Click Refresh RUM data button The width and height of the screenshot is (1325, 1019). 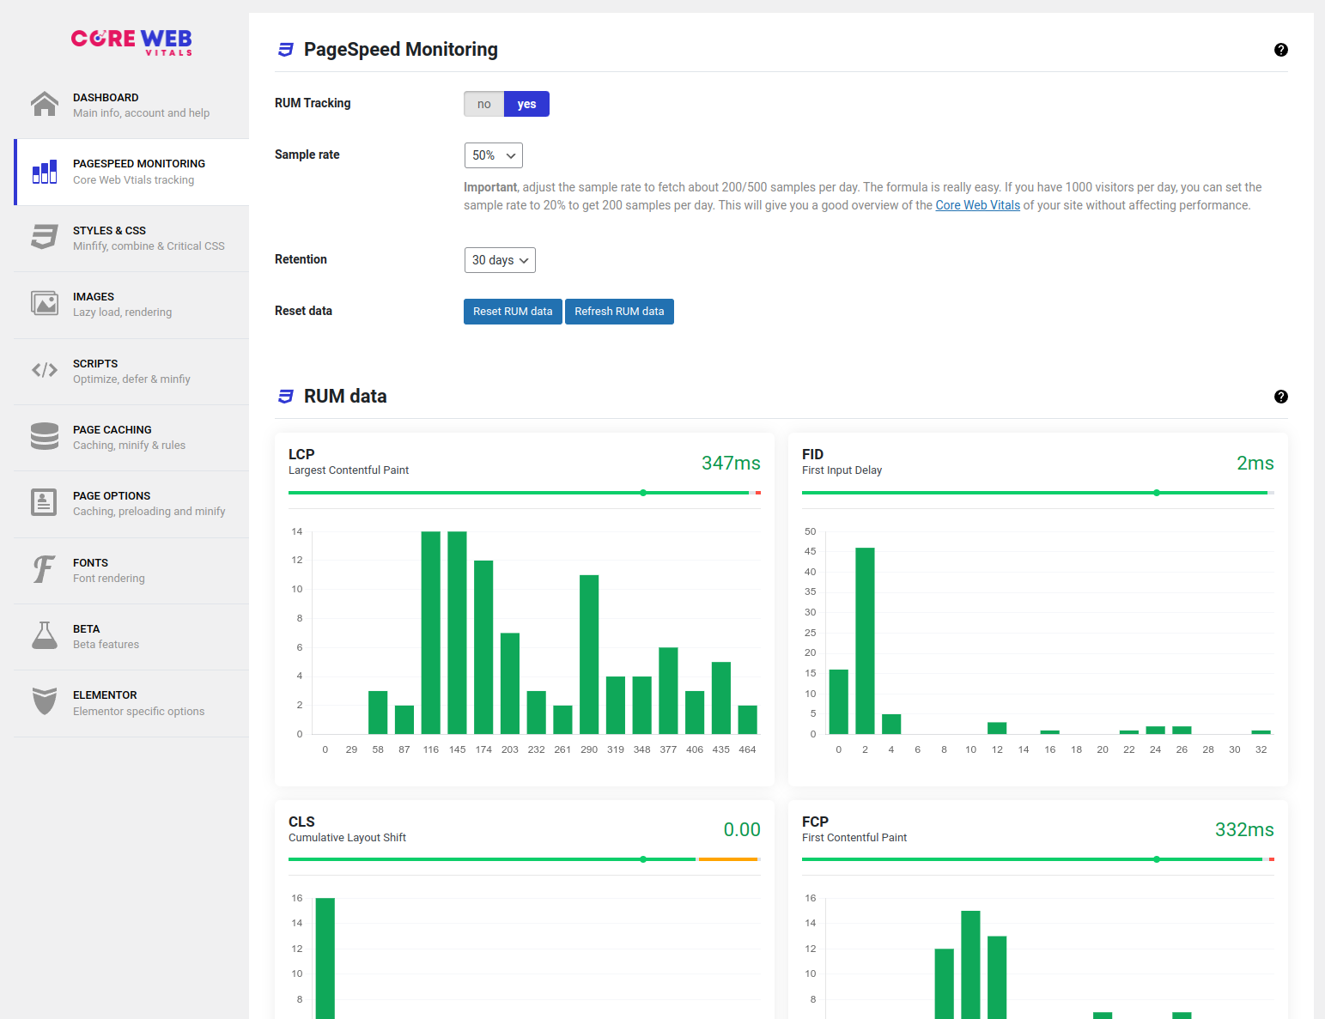619,312
